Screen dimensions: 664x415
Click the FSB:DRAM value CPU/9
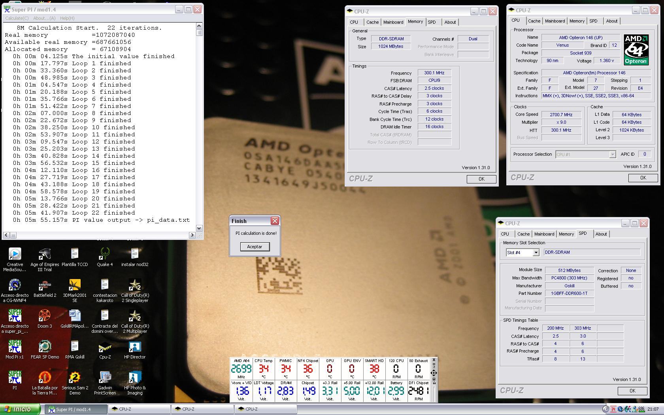point(434,80)
